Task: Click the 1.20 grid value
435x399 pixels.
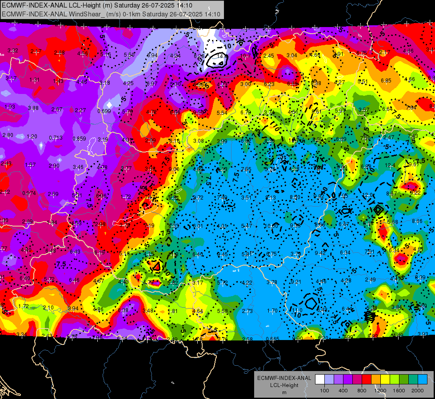Action: [32, 136]
